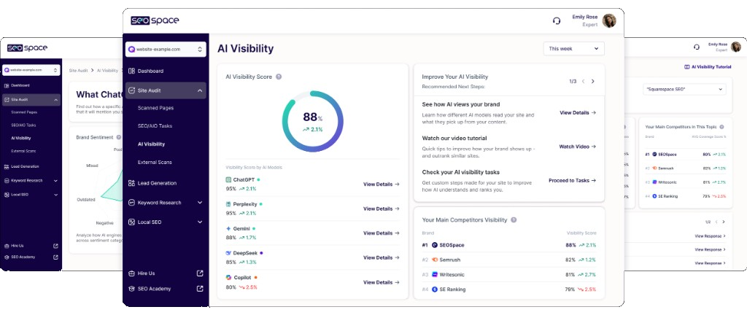Image resolution: width=747 pixels, height=315 pixels.
Task: Open External Scans in left window sidebar
Action: point(23,151)
